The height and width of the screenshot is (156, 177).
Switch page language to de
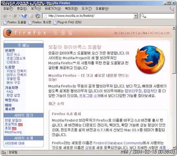tap(116, 33)
